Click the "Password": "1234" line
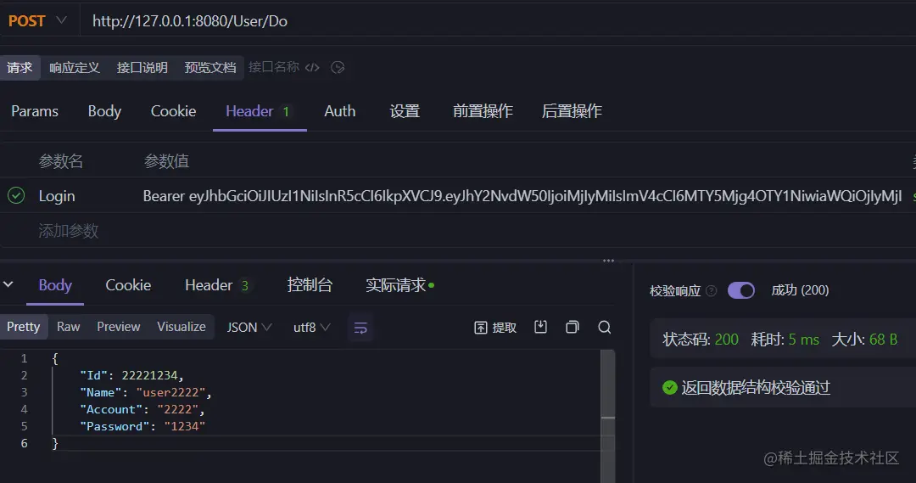The image size is (916, 483). tap(142, 426)
